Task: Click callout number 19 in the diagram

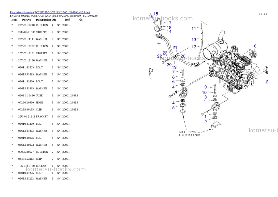Action: [x=174, y=67]
